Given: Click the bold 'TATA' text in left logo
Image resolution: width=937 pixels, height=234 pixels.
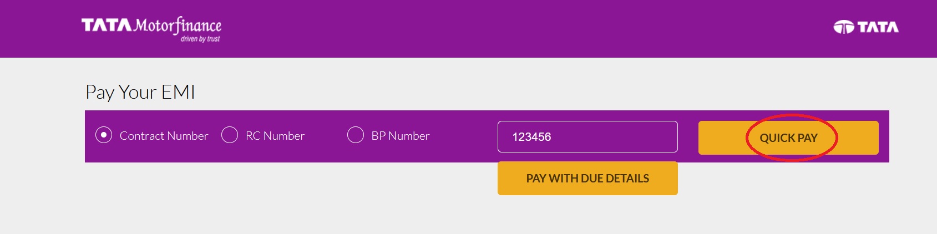Looking at the screenshot, I should (106, 26).
